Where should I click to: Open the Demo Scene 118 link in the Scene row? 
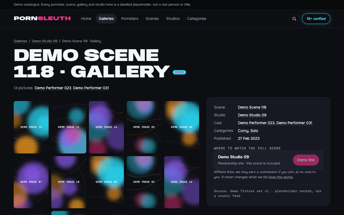[x=252, y=107]
